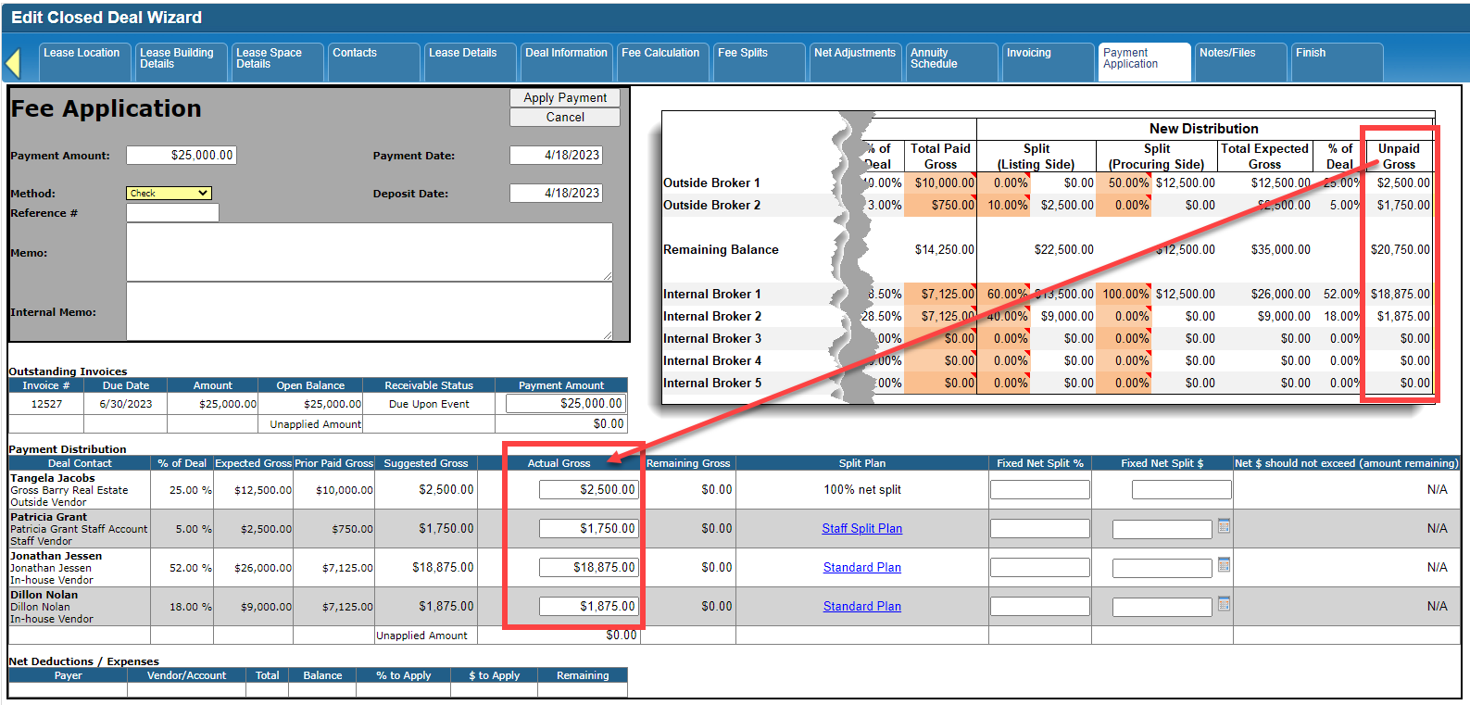Open the Staff Split Plan link
Screen dimensions: 1470x705
pos(861,529)
